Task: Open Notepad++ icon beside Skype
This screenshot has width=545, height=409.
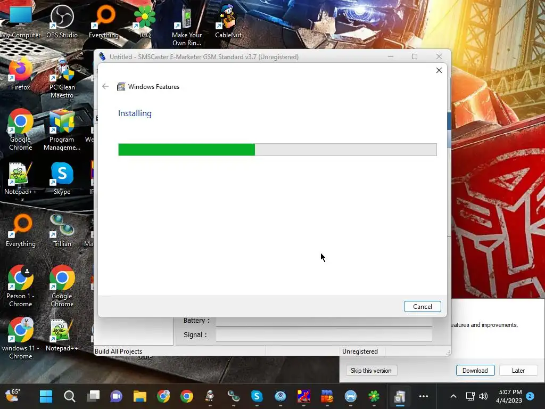Action: pyautogui.click(x=21, y=178)
